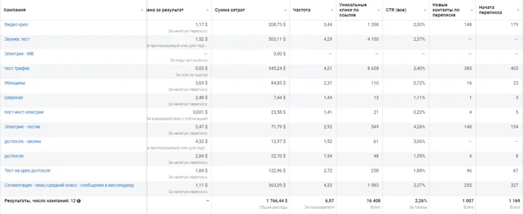Viewport: 523px width, 214px height.
Task: Click the Тест на крео до/после link
Action: pyautogui.click(x=27, y=171)
